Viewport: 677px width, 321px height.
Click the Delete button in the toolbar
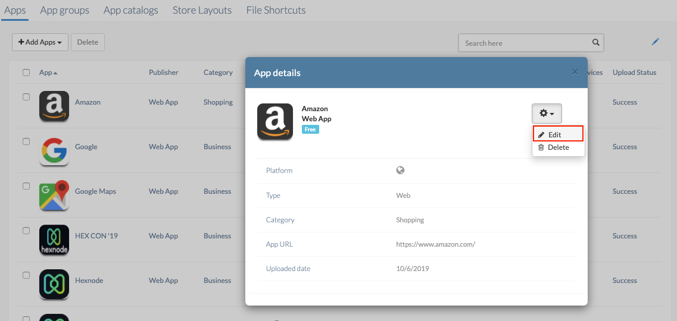(88, 42)
